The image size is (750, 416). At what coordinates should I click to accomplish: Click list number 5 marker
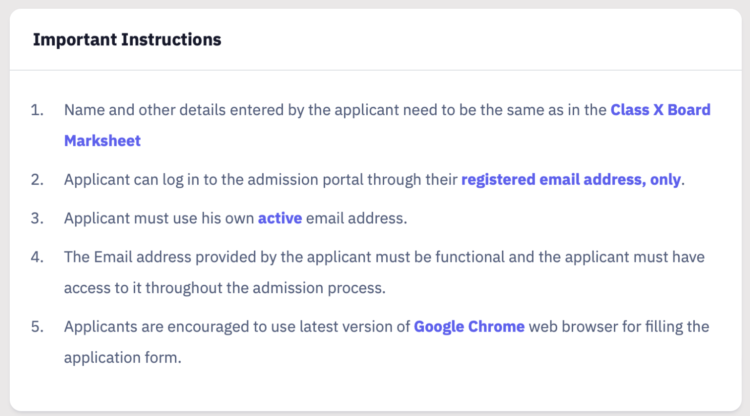[x=37, y=326]
